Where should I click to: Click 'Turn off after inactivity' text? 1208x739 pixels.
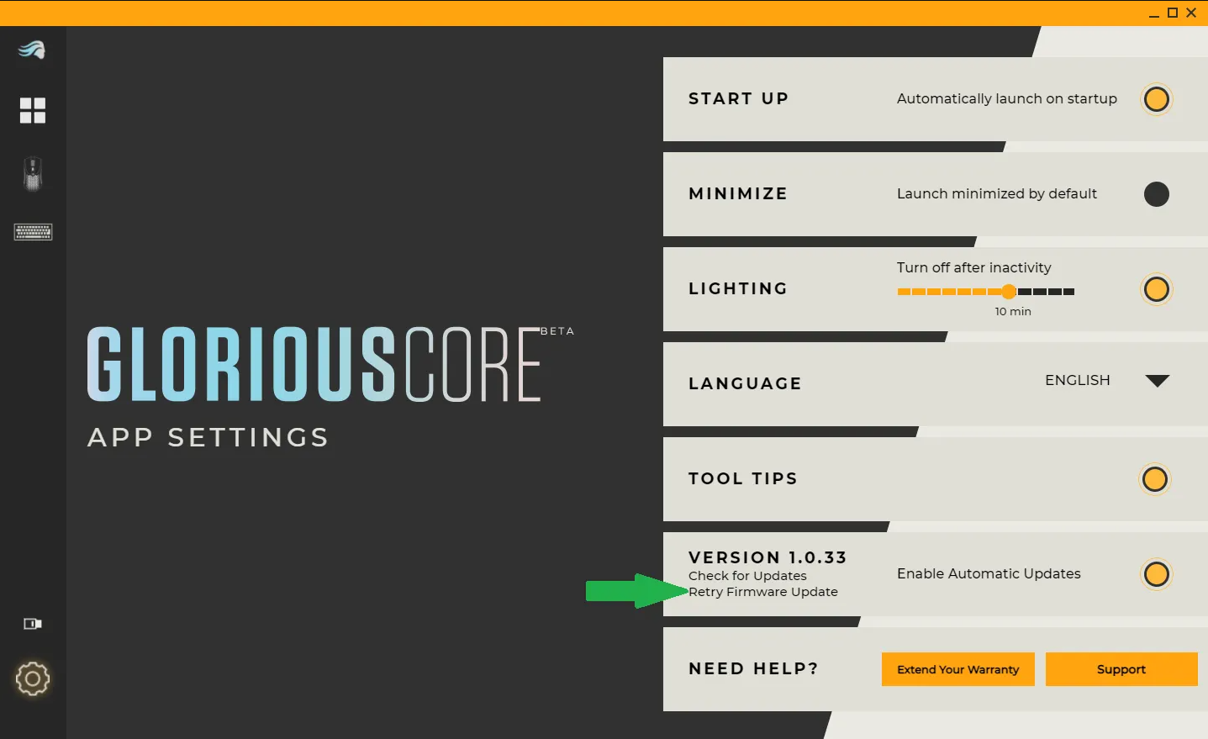(x=973, y=267)
